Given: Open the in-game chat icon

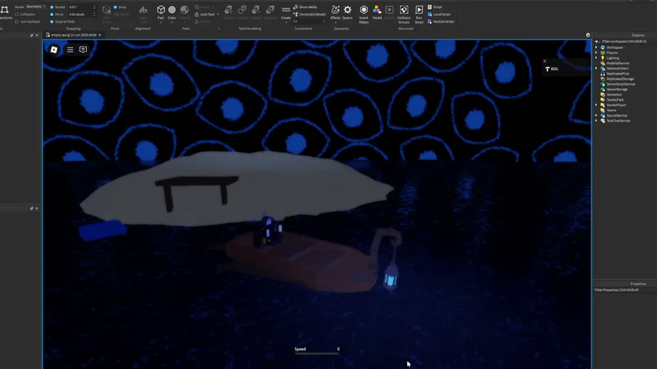Looking at the screenshot, I should 83,50.
